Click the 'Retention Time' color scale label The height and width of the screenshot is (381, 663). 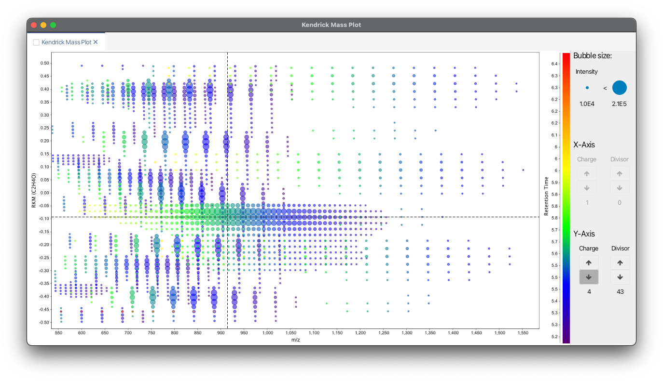[x=546, y=196]
